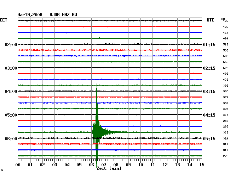This screenshot has height=174, width=230.
Task: Click the DC value 399
Action: [x=226, y=86]
